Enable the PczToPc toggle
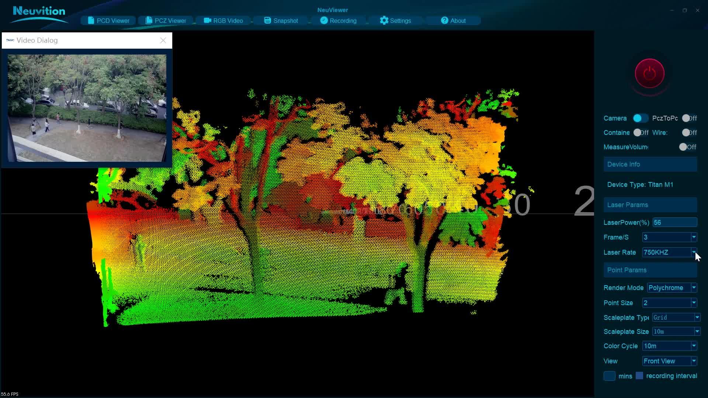The width and height of the screenshot is (708, 398). (688, 118)
